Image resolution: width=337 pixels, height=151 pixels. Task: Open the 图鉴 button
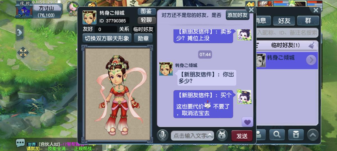point(147,11)
